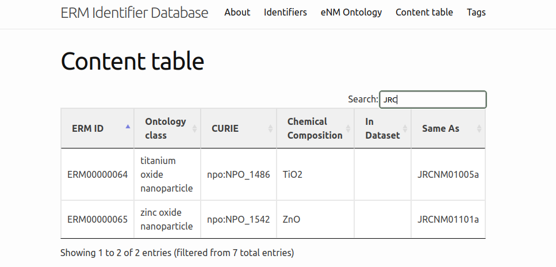The height and width of the screenshot is (267, 556).
Task: Sort by Ontology class column arrows
Action: tap(194, 128)
